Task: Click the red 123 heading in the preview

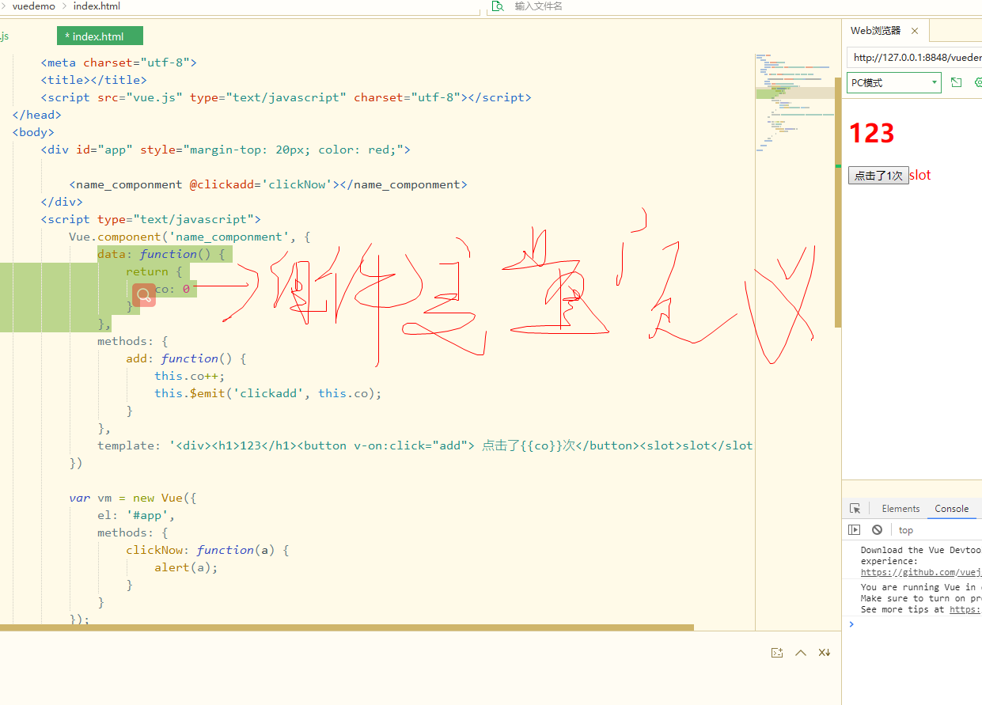Action: click(871, 133)
